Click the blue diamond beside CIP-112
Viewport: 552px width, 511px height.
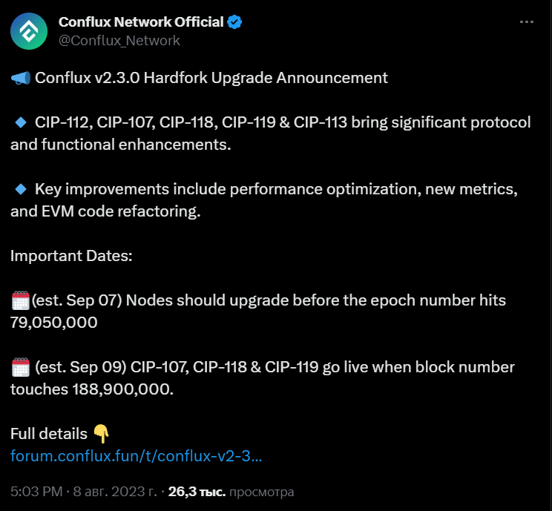point(21,122)
